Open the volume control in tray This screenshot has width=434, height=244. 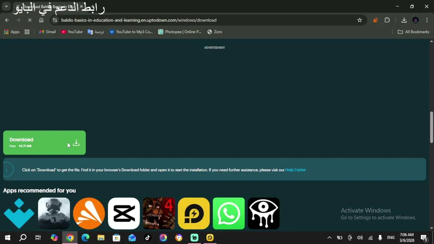pos(360,238)
